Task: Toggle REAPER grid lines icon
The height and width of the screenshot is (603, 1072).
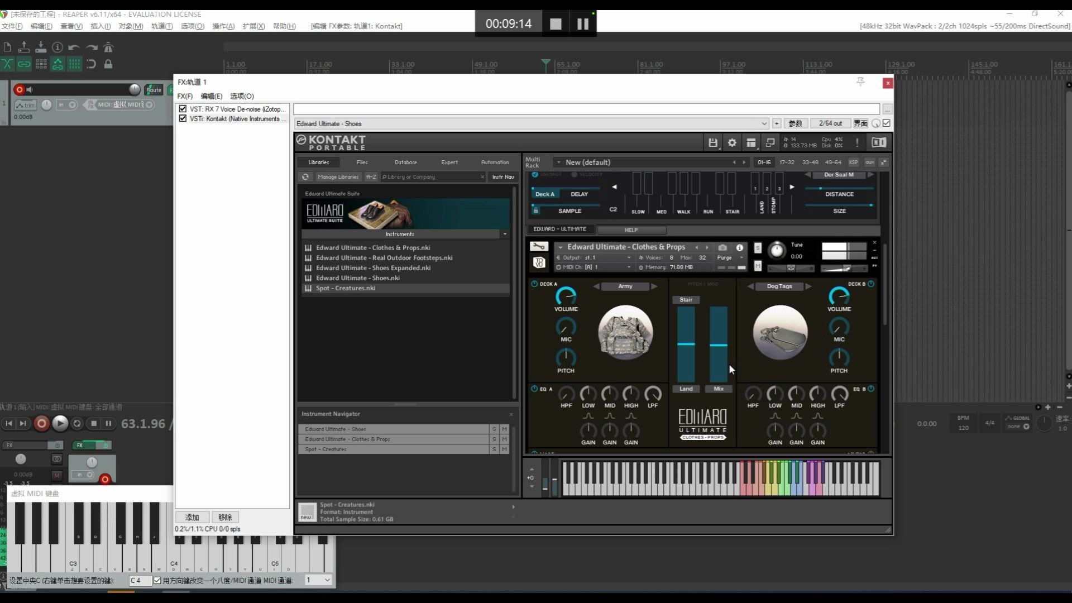Action: (74, 64)
